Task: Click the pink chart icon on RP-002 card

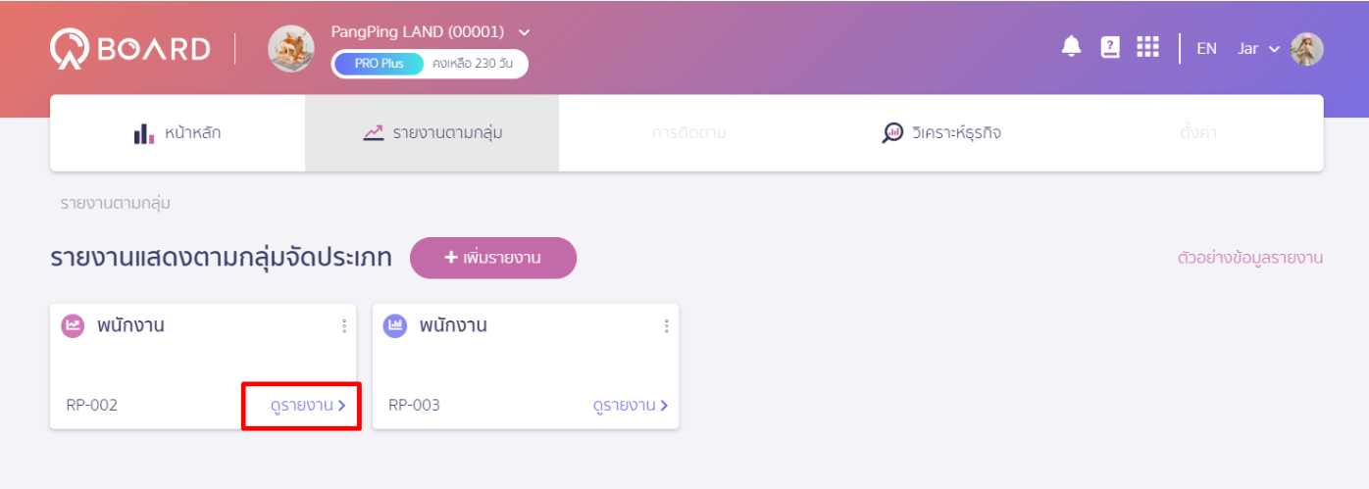Action: pos(73,326)
